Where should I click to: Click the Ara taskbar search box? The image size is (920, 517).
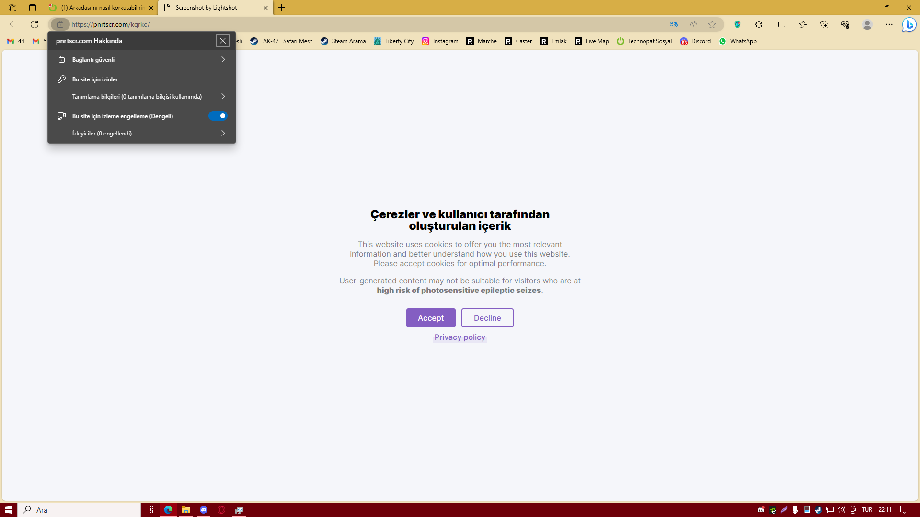coord(80,510)
